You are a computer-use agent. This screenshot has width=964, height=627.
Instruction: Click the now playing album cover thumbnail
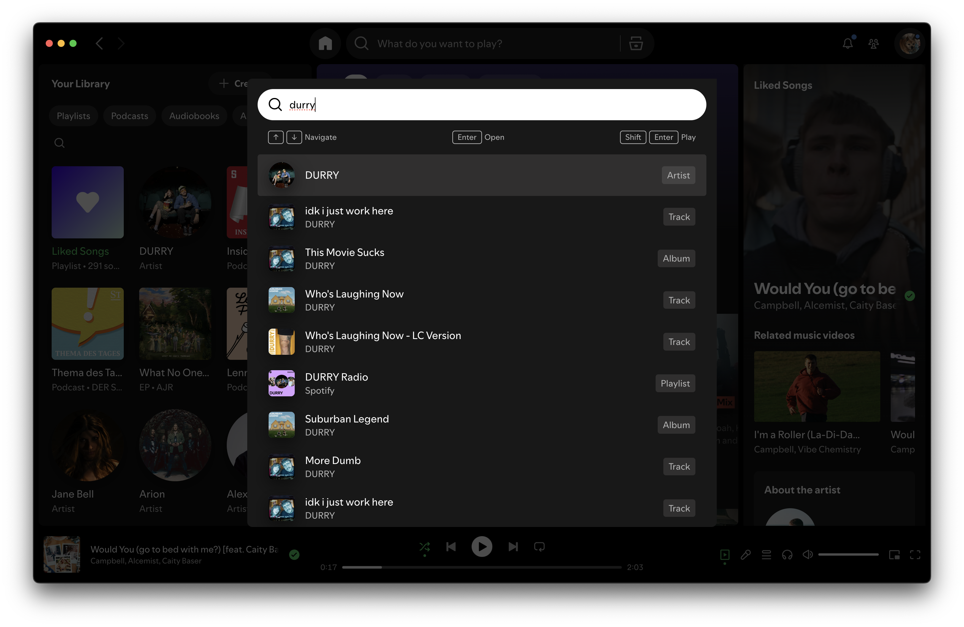61,554
